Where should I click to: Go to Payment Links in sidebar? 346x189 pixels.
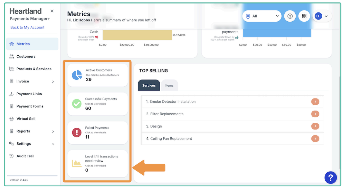tap(29, 94)
